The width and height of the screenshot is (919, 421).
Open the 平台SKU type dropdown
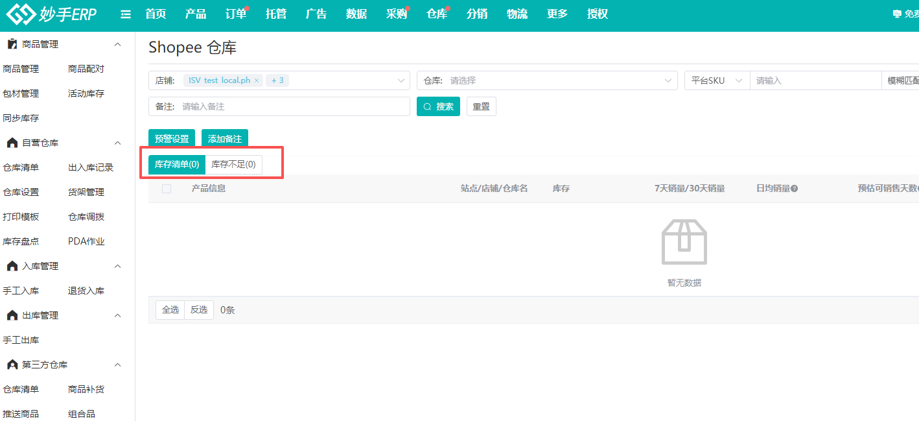point(717,80)
